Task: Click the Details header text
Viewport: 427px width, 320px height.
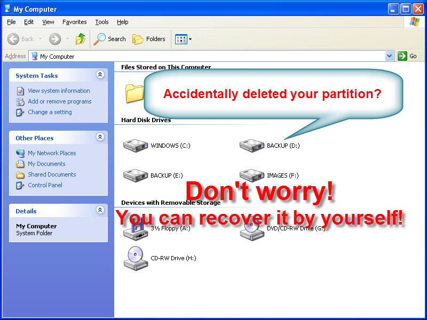Action: (x=26, y=211)
